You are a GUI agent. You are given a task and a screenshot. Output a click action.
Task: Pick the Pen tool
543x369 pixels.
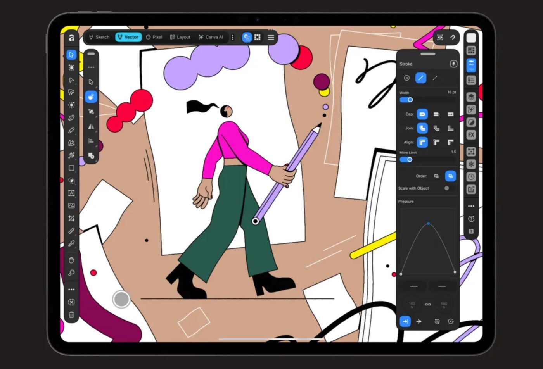(71, 117)
